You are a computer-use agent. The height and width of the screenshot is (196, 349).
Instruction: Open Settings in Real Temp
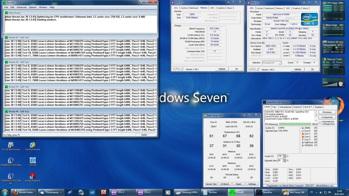(252, 184)
